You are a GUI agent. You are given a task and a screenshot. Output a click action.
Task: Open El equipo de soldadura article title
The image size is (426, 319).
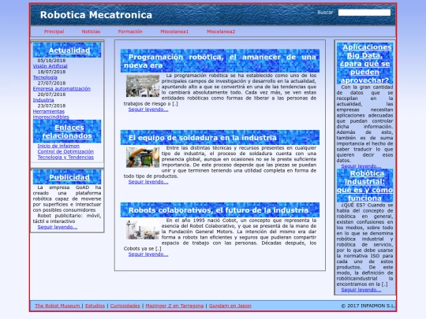pos(203,138)
